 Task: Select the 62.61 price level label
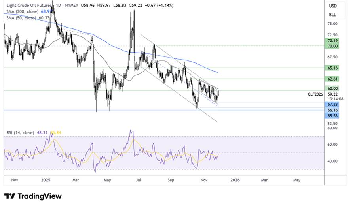coord(332,79)
